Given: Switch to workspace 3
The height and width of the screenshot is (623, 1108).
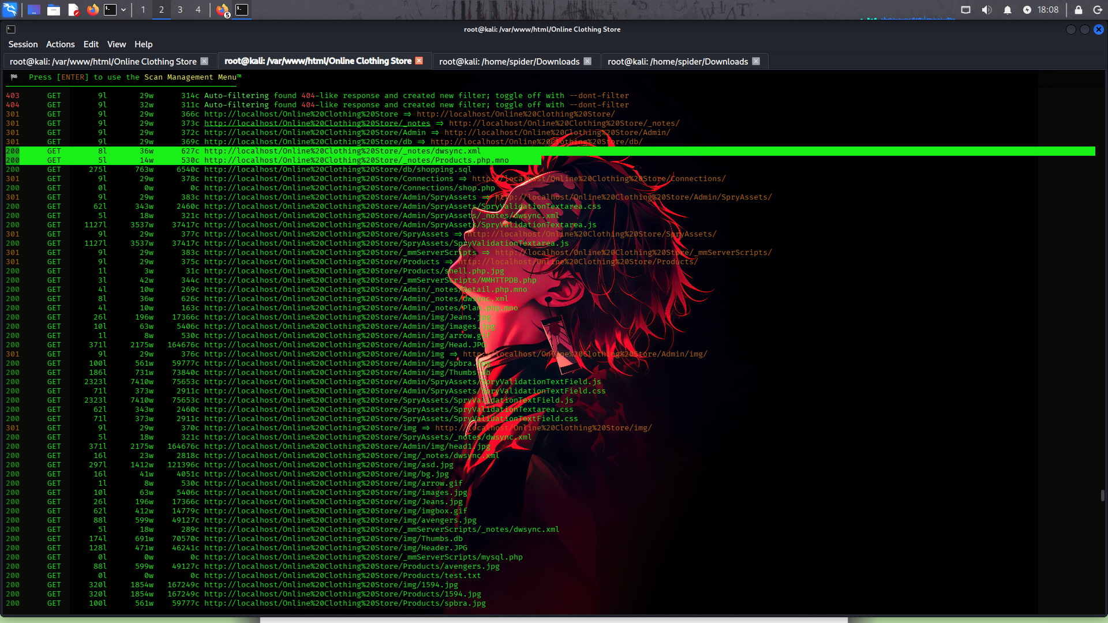Looking at the screenshot, I should [180, 10].
